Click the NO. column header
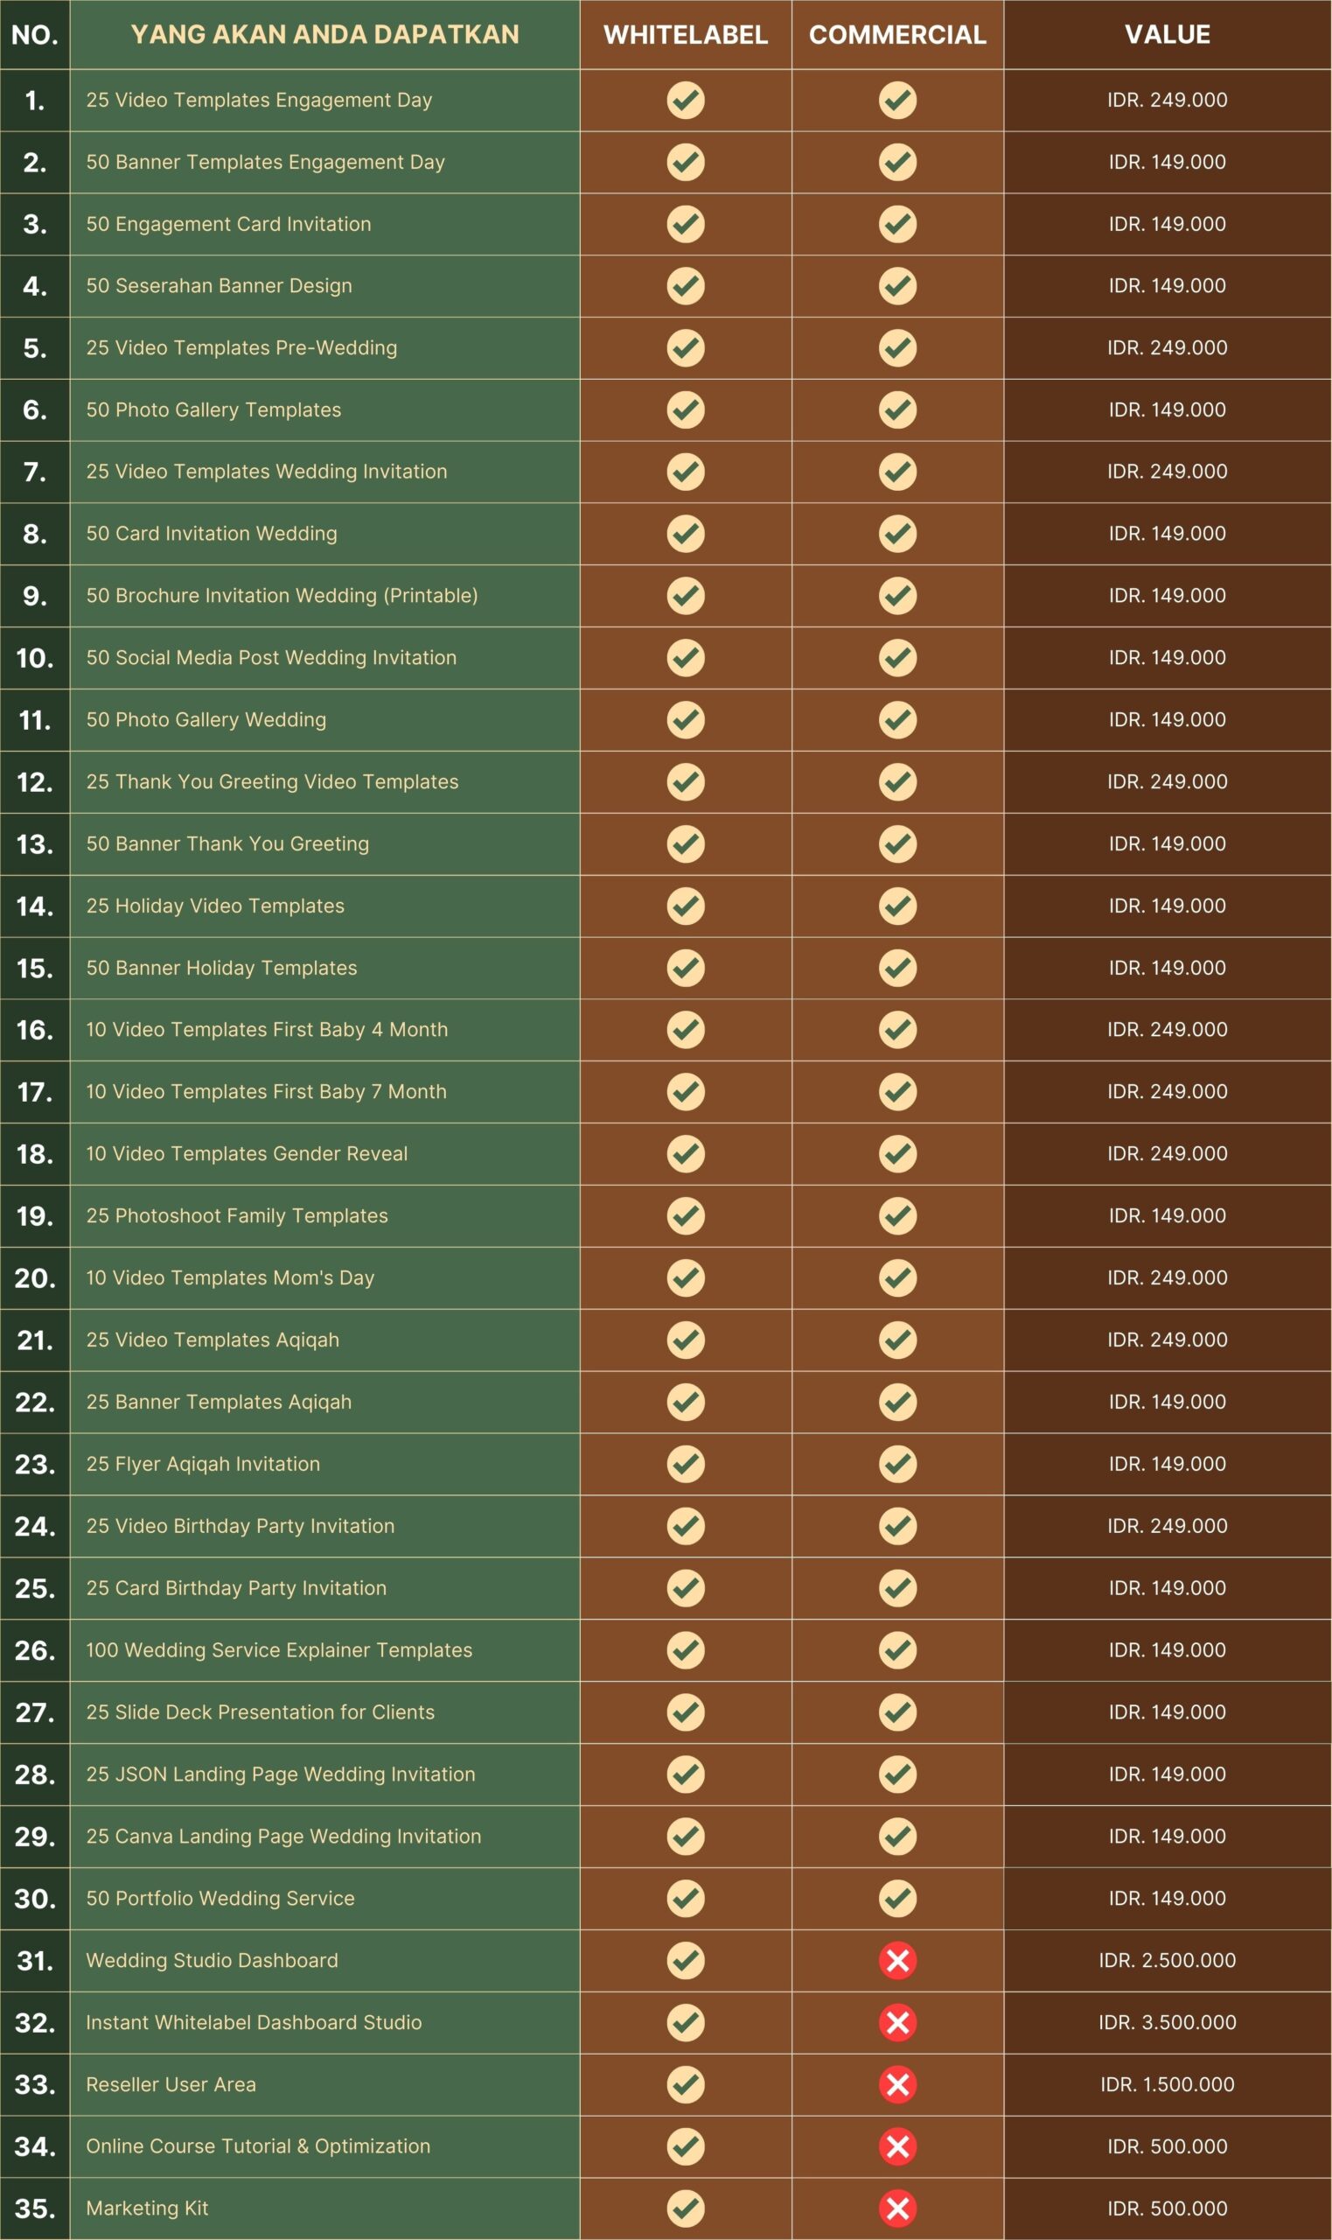The width and height of the screenshot is (1332, 2240). point(35,35)
